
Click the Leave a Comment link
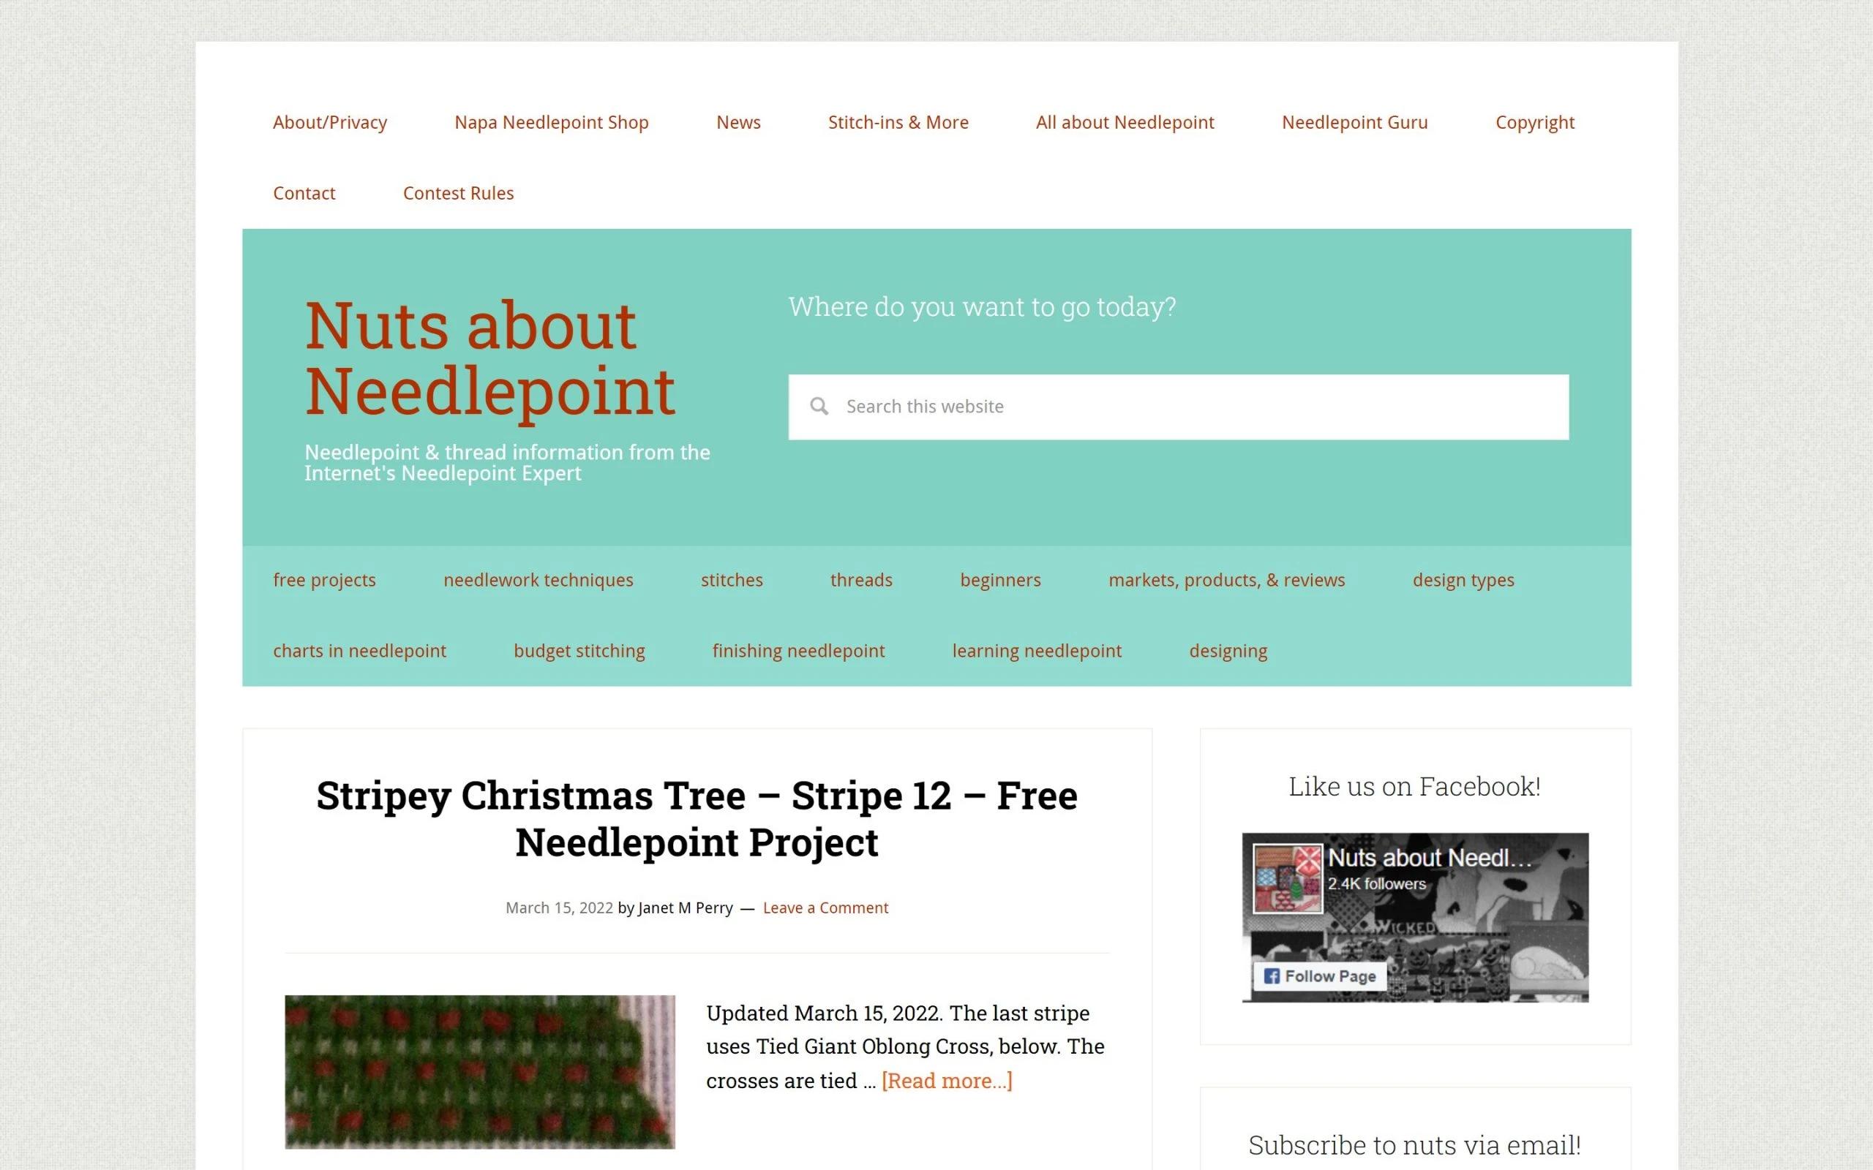[824, 906]
